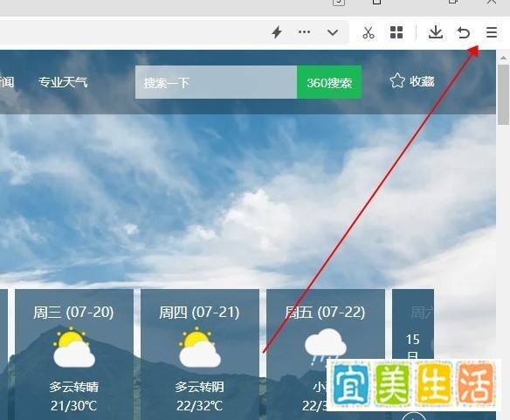Open the hamburger main menu
The height and width of the screenshot is (420, 510).
(x=491, y=32)
